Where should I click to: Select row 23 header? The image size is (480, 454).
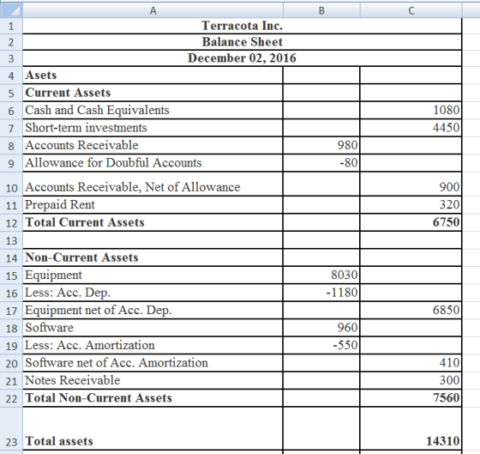point(11,428)
